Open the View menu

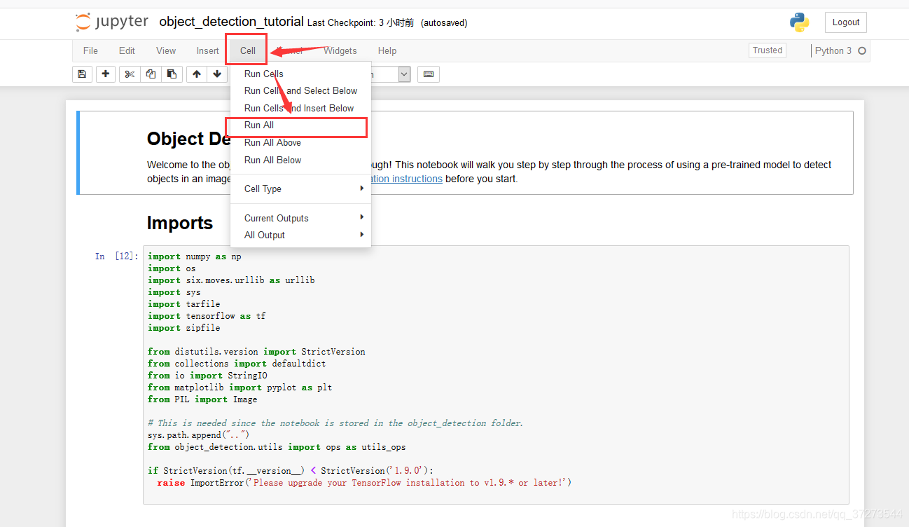click(x=166, y=50)
